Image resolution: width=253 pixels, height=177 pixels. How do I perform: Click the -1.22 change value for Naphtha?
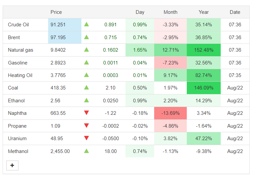click(111, 113)
